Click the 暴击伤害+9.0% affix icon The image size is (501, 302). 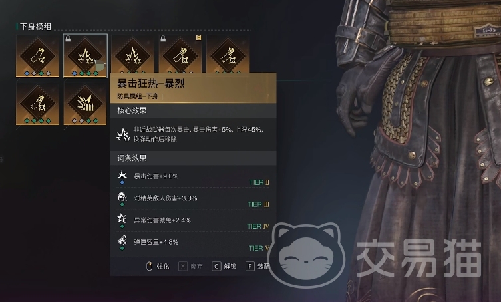122,175
